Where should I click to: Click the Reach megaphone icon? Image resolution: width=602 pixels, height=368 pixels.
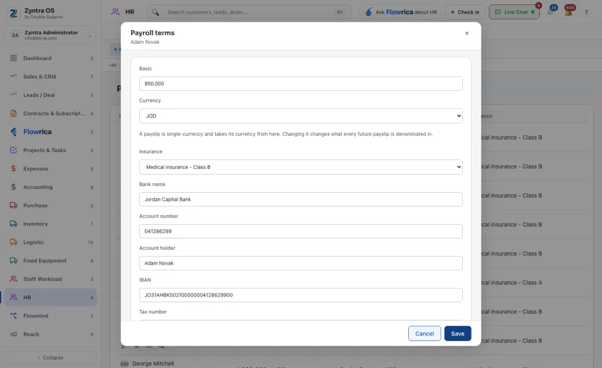(13, 334)
